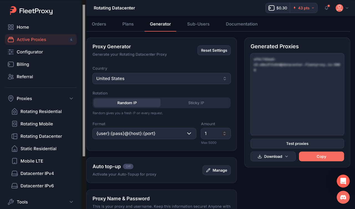The width and height of the screenshot is (355, 209).
Task: Click the Max 5000 hint text
Action: pos(209,143)
